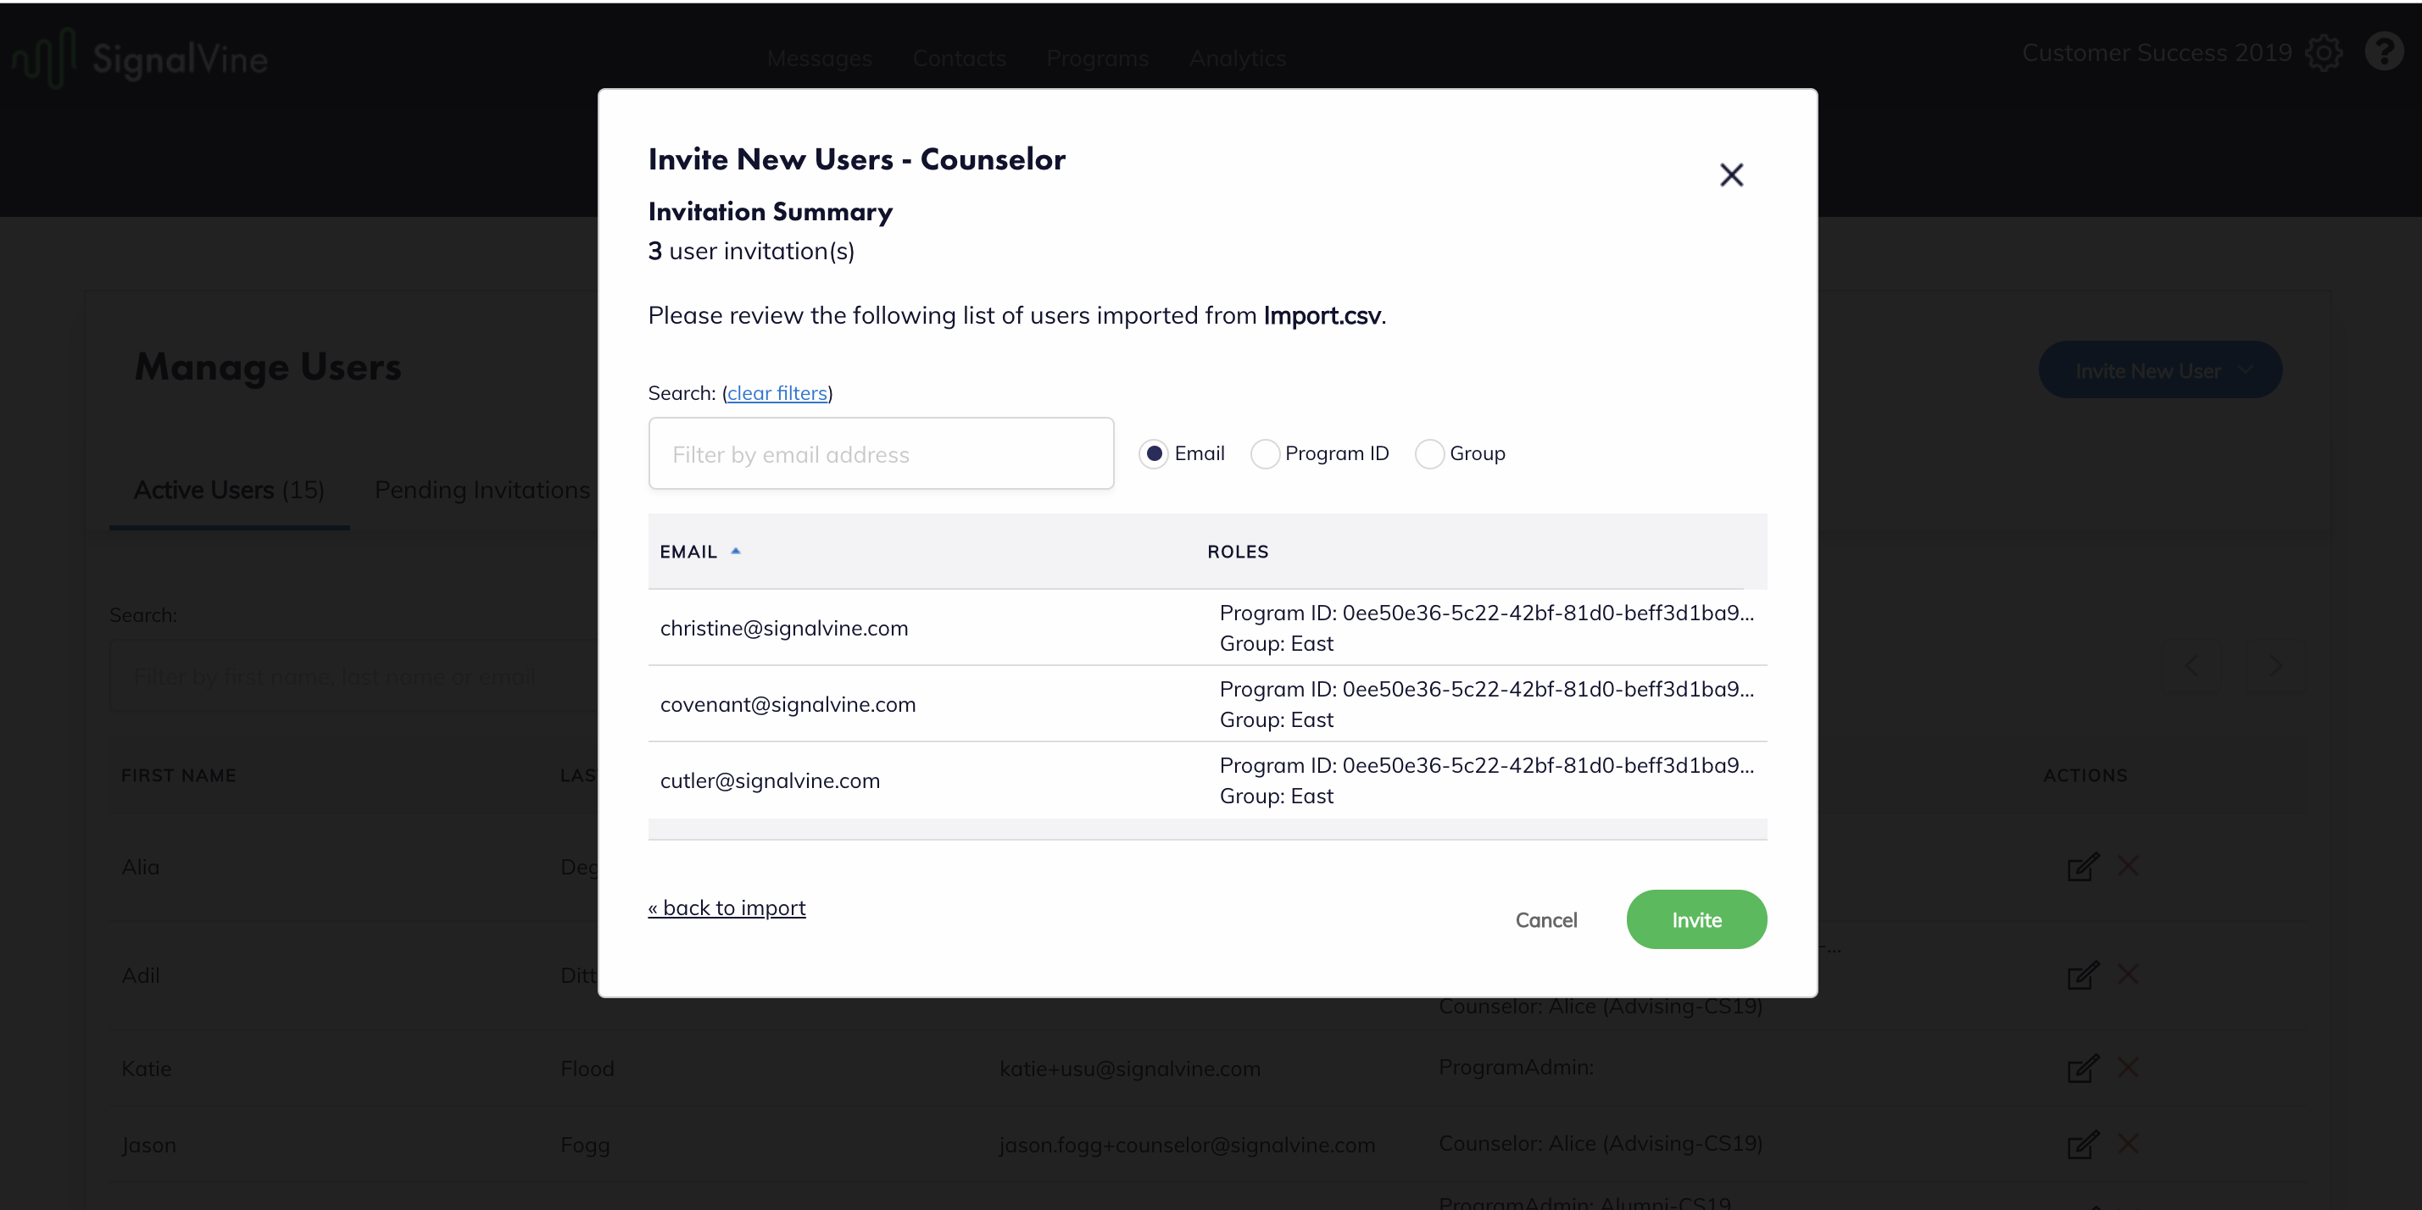Select covenant@signalvine.com row
The width and height of the screenshot is (2422, 1210).
[x=1207, y=703]
